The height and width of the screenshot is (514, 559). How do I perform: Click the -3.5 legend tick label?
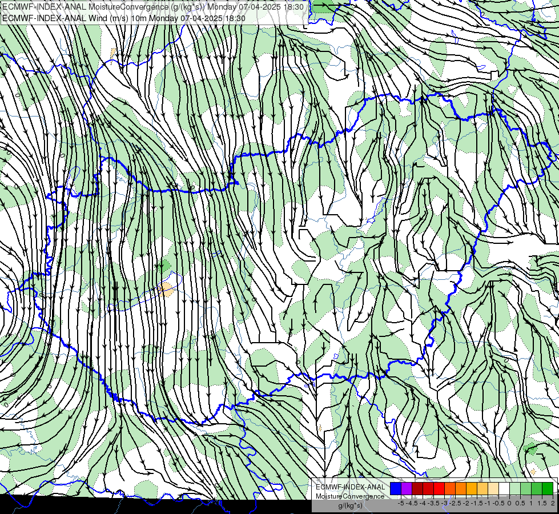(433, 503)
